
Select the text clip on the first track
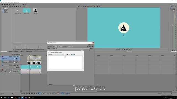(34, 58)
